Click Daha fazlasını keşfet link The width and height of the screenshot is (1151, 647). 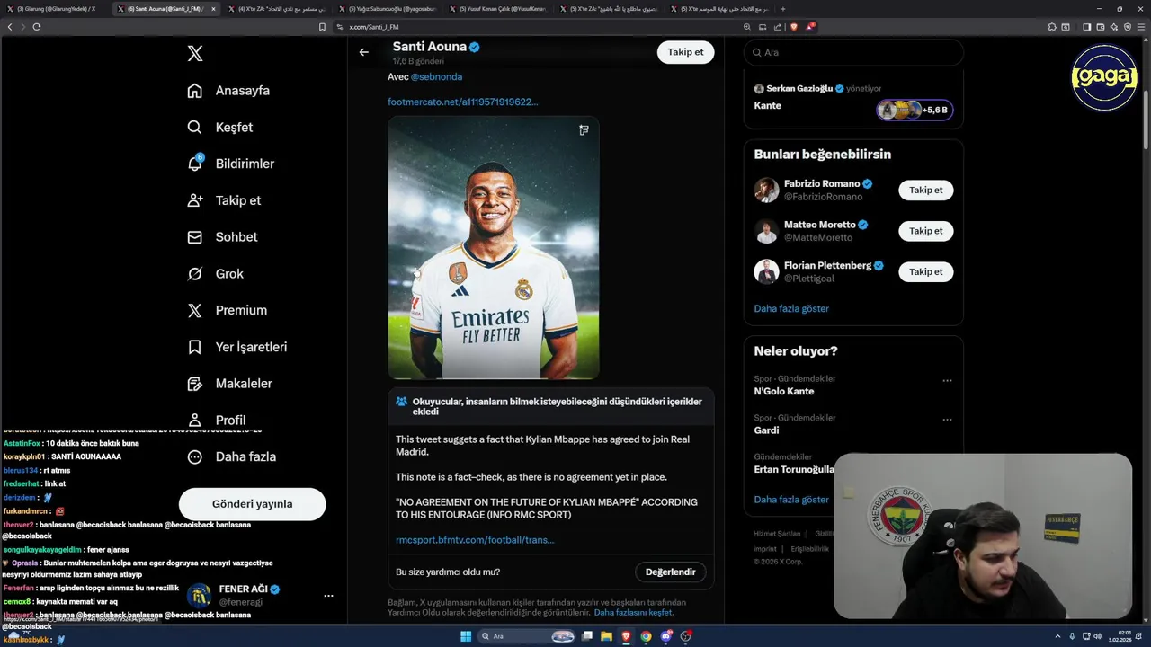click(633, 613)
